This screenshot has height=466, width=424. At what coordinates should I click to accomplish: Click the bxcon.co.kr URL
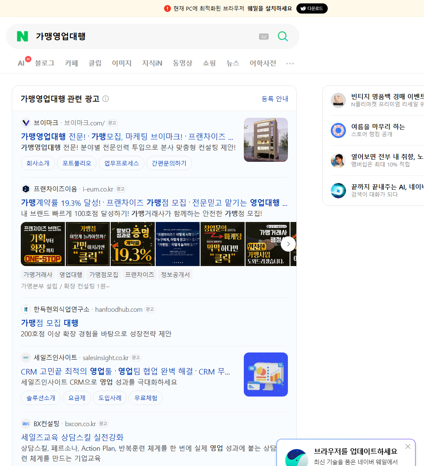(80, 424)
